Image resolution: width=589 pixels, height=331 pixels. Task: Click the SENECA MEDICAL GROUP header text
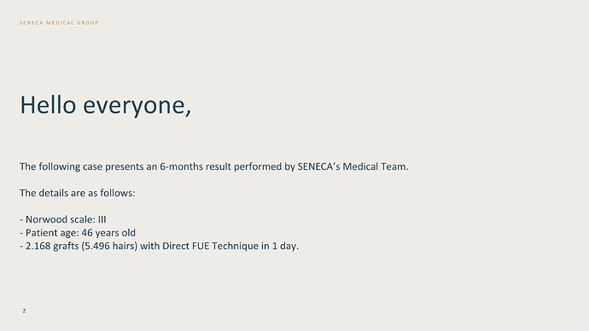tap(59, 23)
